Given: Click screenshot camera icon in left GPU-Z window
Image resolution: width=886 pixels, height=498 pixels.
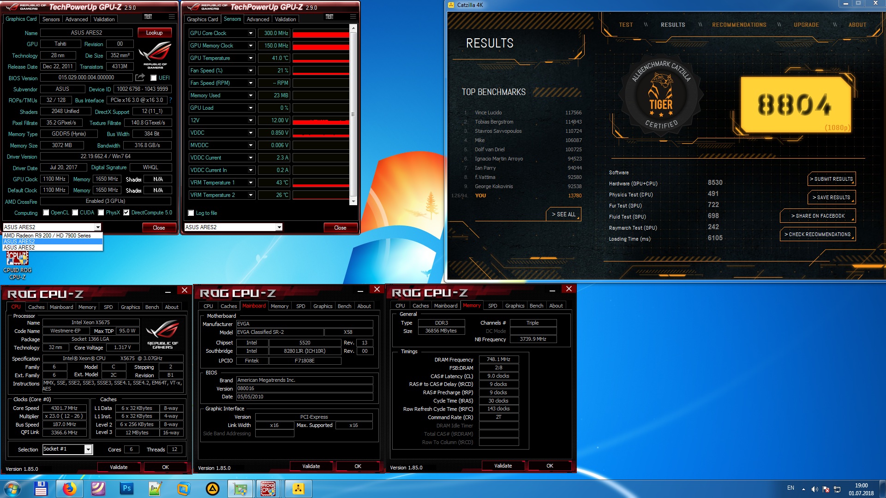Looking at the screenshot, I should (148, 17).
